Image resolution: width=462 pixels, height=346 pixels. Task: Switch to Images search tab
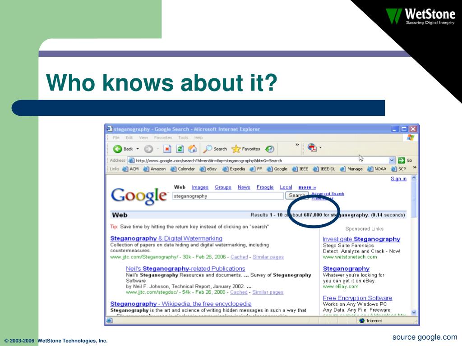[200, 187]
